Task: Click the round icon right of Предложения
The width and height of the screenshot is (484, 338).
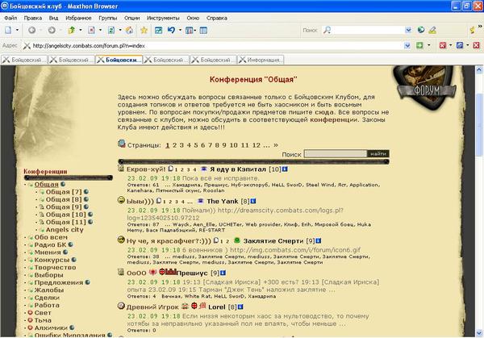Action: 88,282
